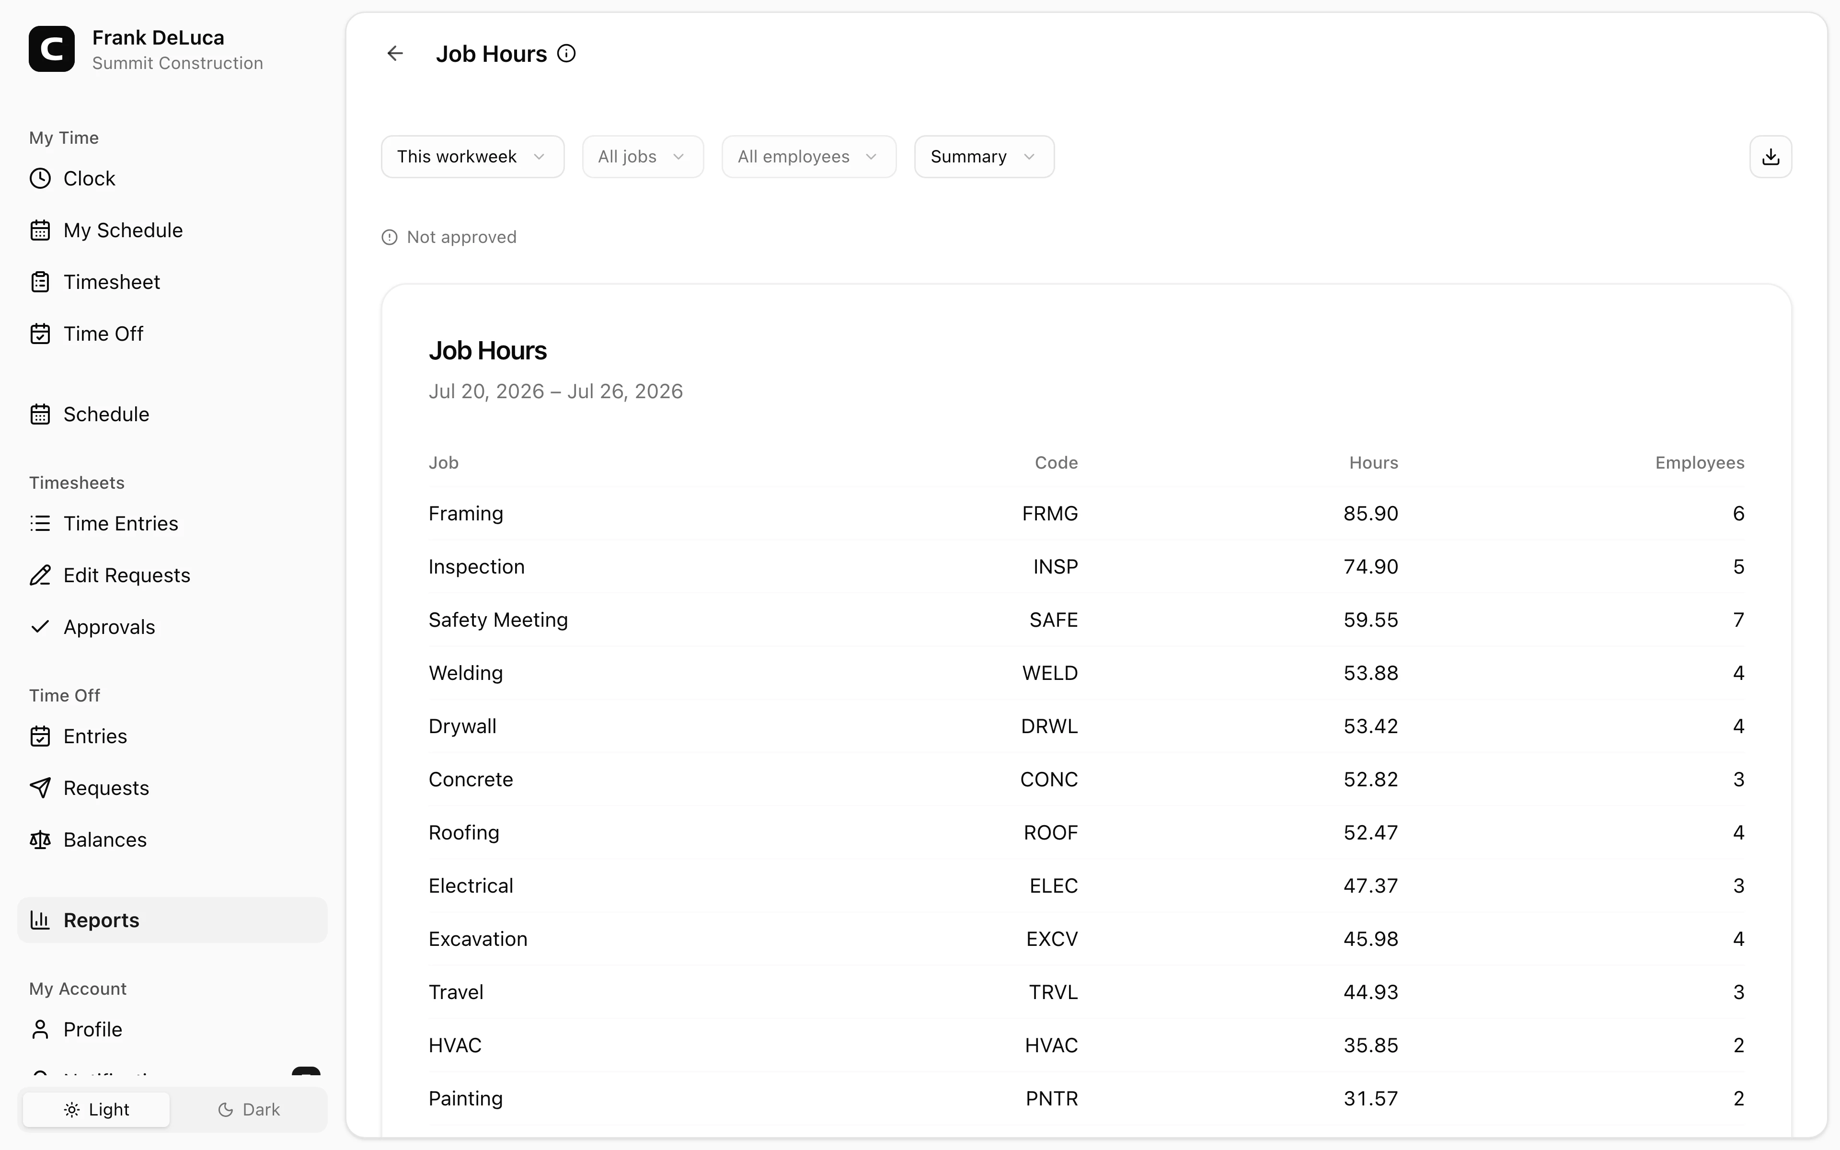Open Balances under Time Off

[172, 840]
